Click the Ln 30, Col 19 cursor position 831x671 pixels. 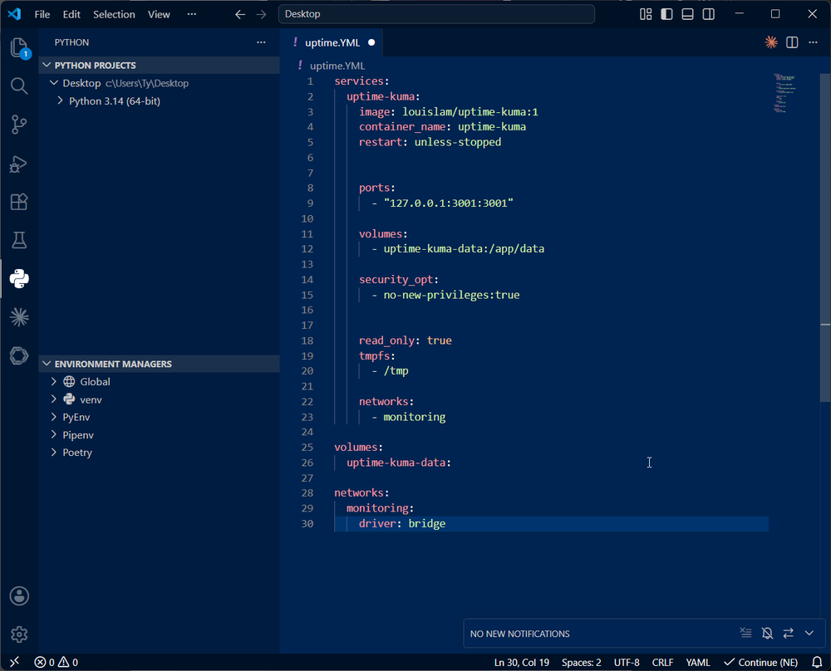point(522,662)
